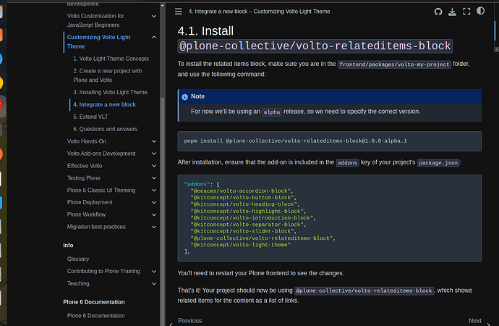Open 6. Questions and answers chapter

106,129
